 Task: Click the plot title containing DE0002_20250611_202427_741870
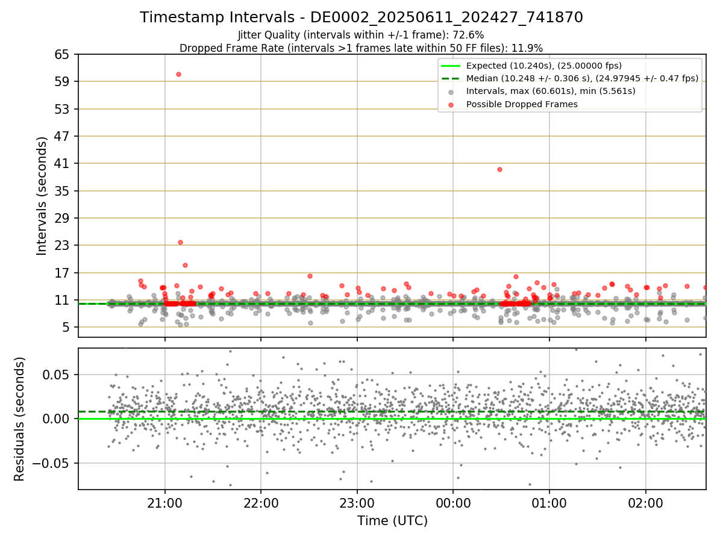361,17
